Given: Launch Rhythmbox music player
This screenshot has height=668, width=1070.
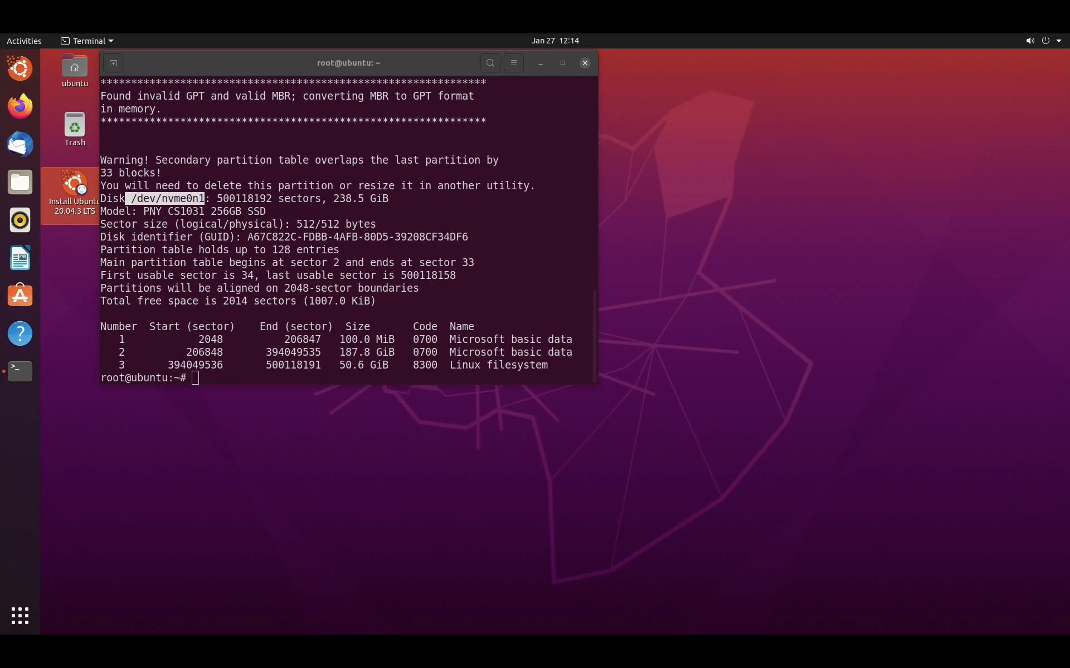Looking at the screenshot, I should pos(20,220).
